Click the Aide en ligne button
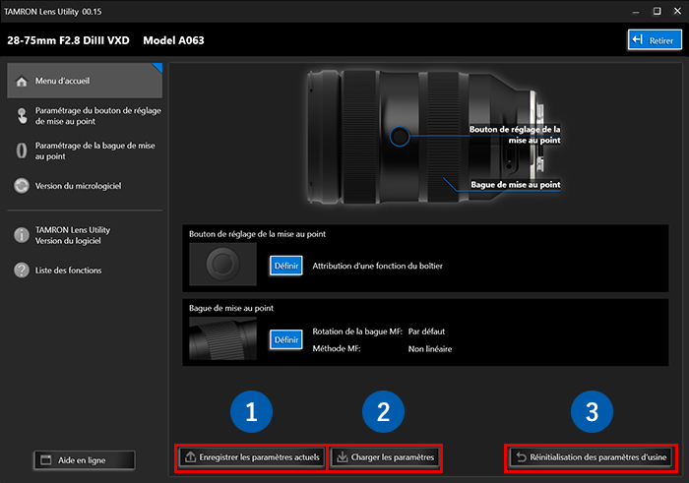This screenshot has height=483, width=689. tap(85, 460)
